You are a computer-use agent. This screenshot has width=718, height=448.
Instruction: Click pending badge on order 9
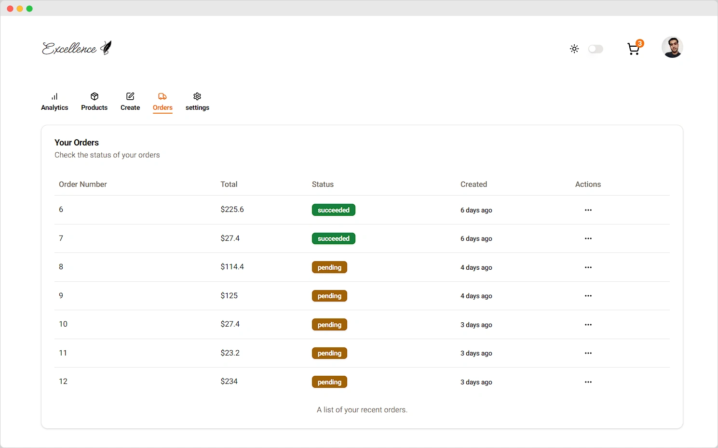[x=329, y=296]
